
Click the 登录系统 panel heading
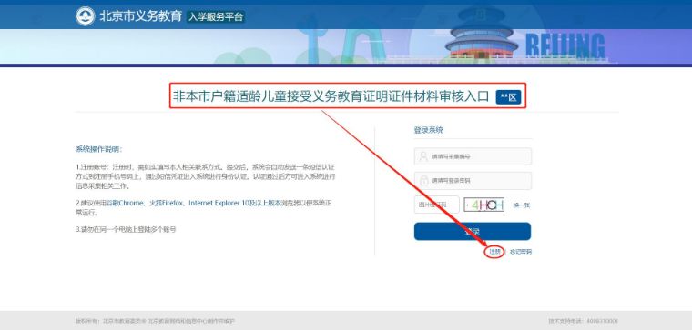coord(429,130)
